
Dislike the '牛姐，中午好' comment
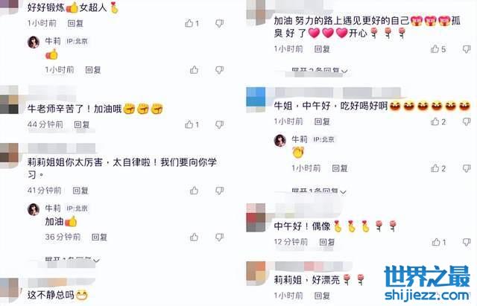point(467,122)
